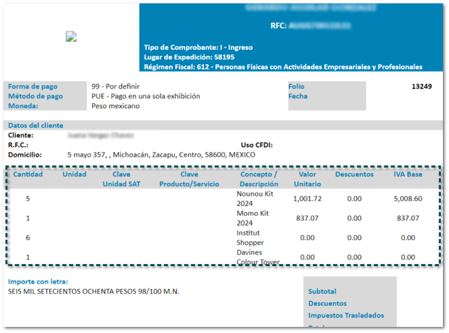This screenshot has width=449, height=333.
Task: Select the 'Nounou Kit 2024' description
Action: (255, 199)
